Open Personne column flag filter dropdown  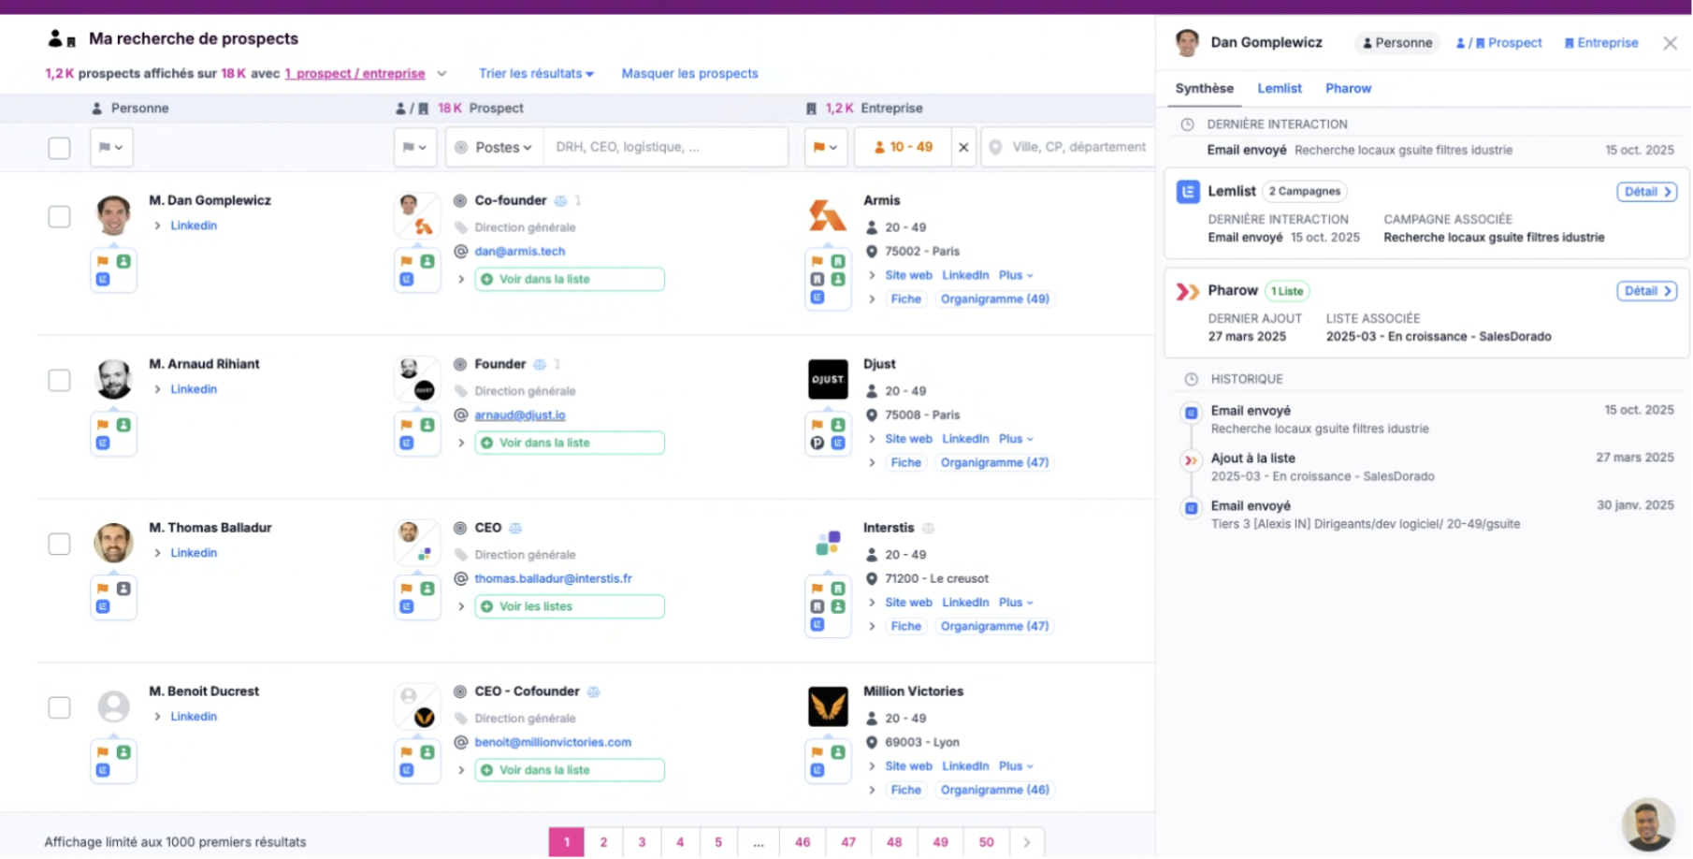(x=111, y=147)
